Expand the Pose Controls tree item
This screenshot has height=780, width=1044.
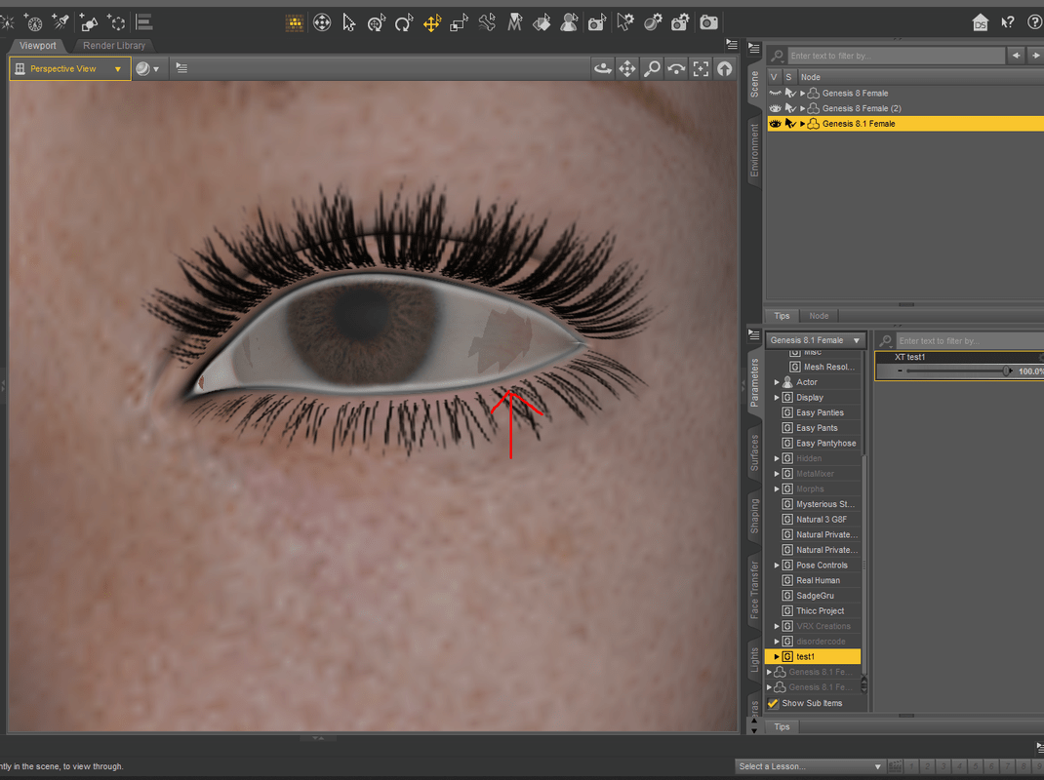(777, 565)
